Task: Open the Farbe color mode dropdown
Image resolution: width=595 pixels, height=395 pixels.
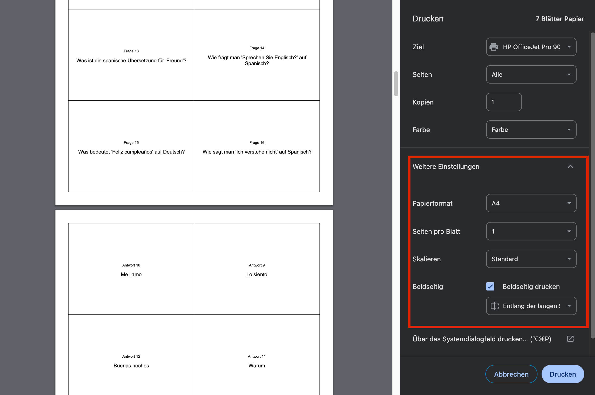Action: (x=531, y=130)
